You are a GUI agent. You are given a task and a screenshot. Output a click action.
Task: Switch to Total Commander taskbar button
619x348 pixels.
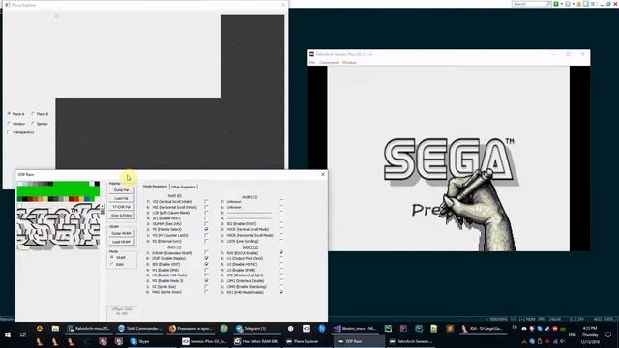point(140,329)
